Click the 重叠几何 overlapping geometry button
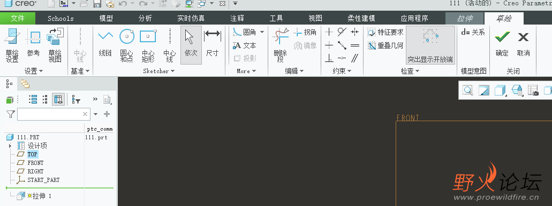Viewport: 552px width, 206px height. [x=385, y=45]
